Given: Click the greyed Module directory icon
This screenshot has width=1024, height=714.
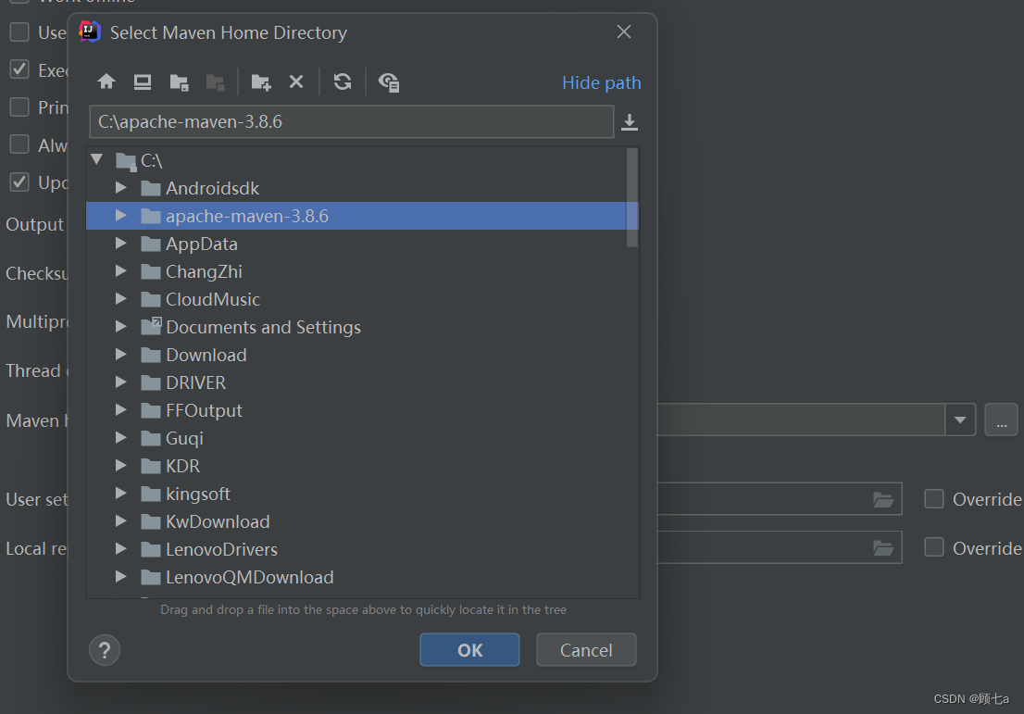Looking at the screenshot, I should pyautogui.click(x=215, y=82).
